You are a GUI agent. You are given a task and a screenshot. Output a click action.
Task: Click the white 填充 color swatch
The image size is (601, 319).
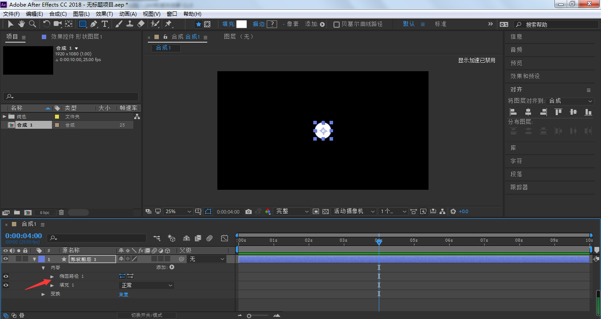tap(242, 24)
